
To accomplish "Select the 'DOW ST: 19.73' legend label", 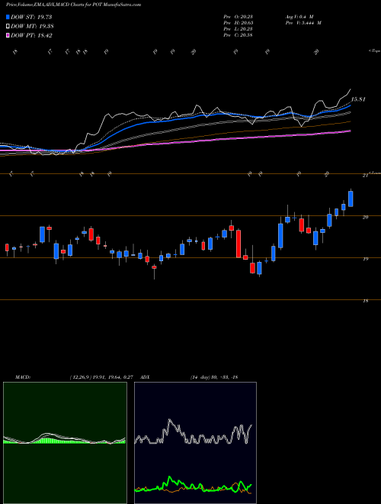I will pos(31,17).
